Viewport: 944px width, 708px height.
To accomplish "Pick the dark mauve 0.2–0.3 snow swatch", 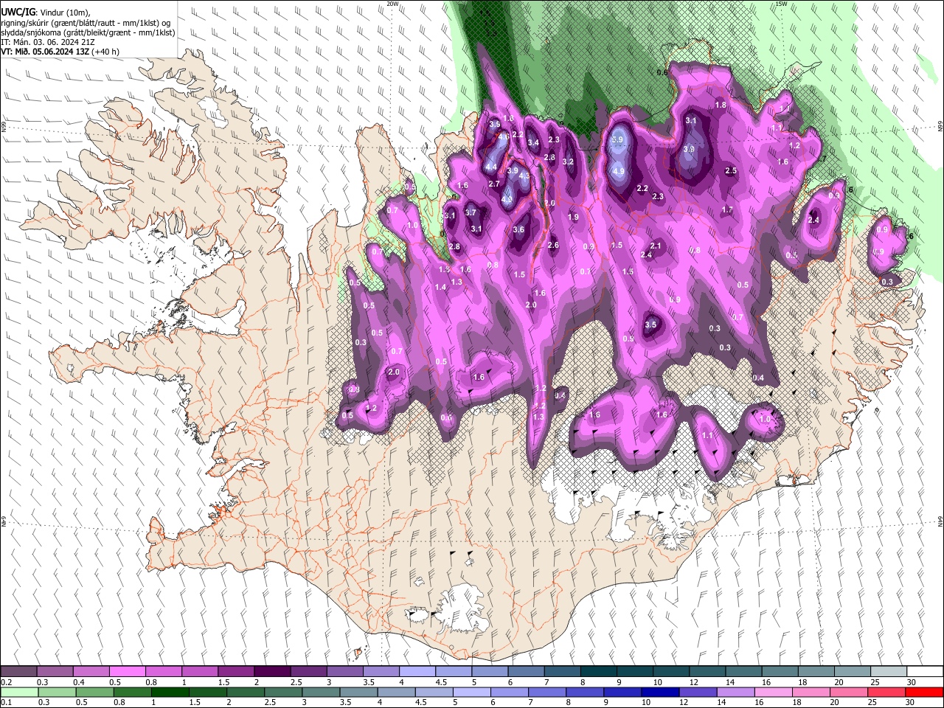I will [18, 671].
